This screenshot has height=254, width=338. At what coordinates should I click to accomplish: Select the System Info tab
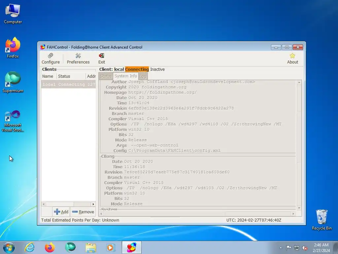pos(126,76)
